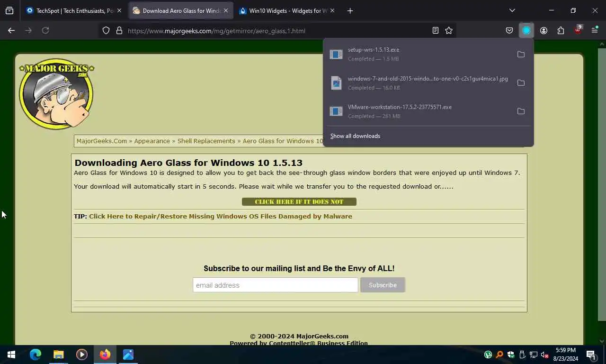606x364 pixels.
Task: Open the uBlock Origin extension popup
Action: pos(578,30)
